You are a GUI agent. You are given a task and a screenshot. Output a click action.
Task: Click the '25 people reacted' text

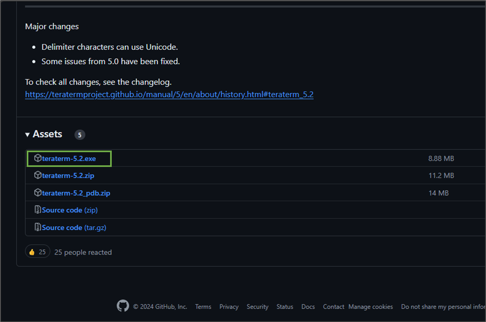point(83,252)
